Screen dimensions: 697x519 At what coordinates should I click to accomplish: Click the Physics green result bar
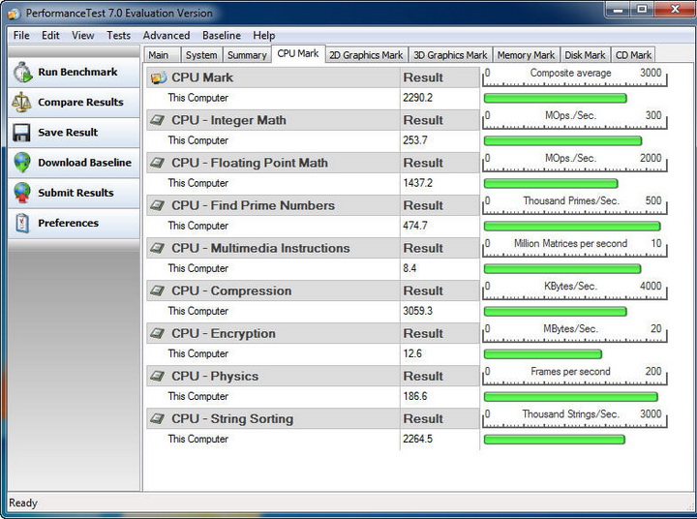click(571, 397)
